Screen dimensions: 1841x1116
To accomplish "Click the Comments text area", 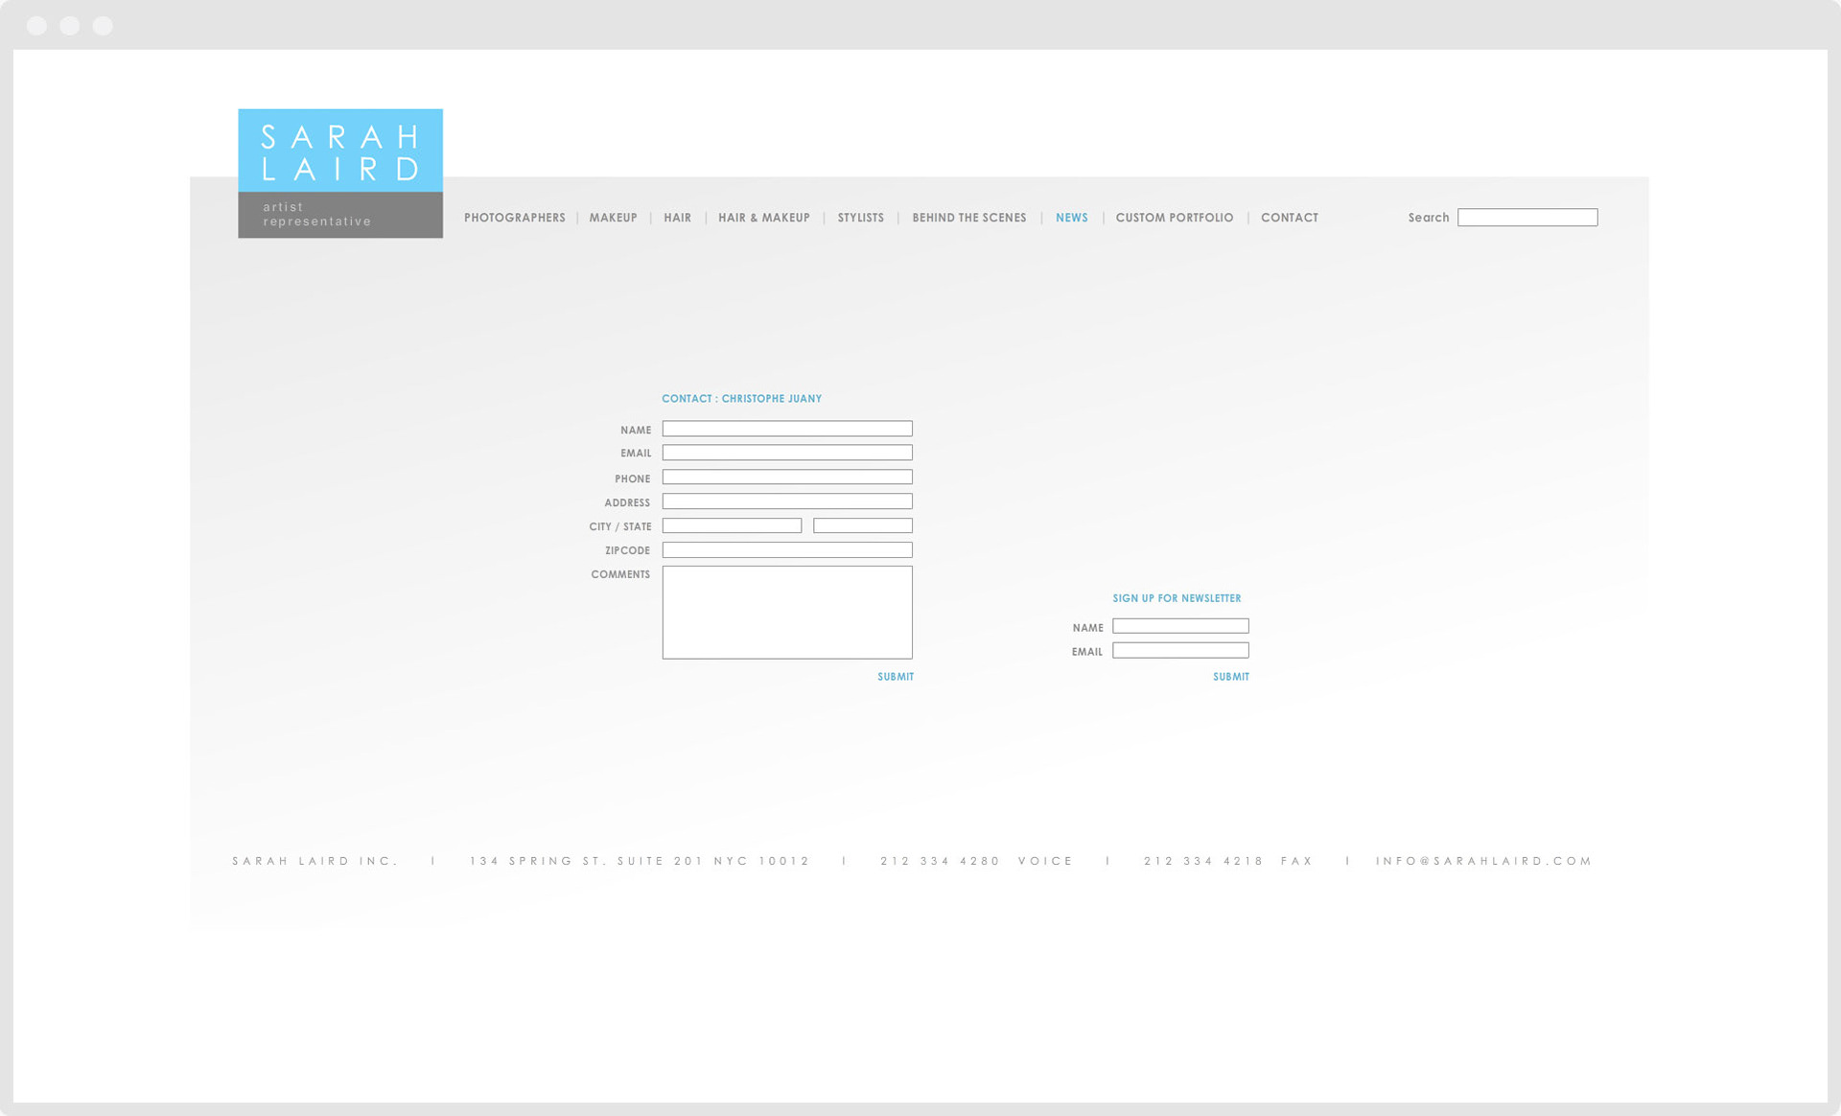I will pyautogui.click(x=786, y=612).
